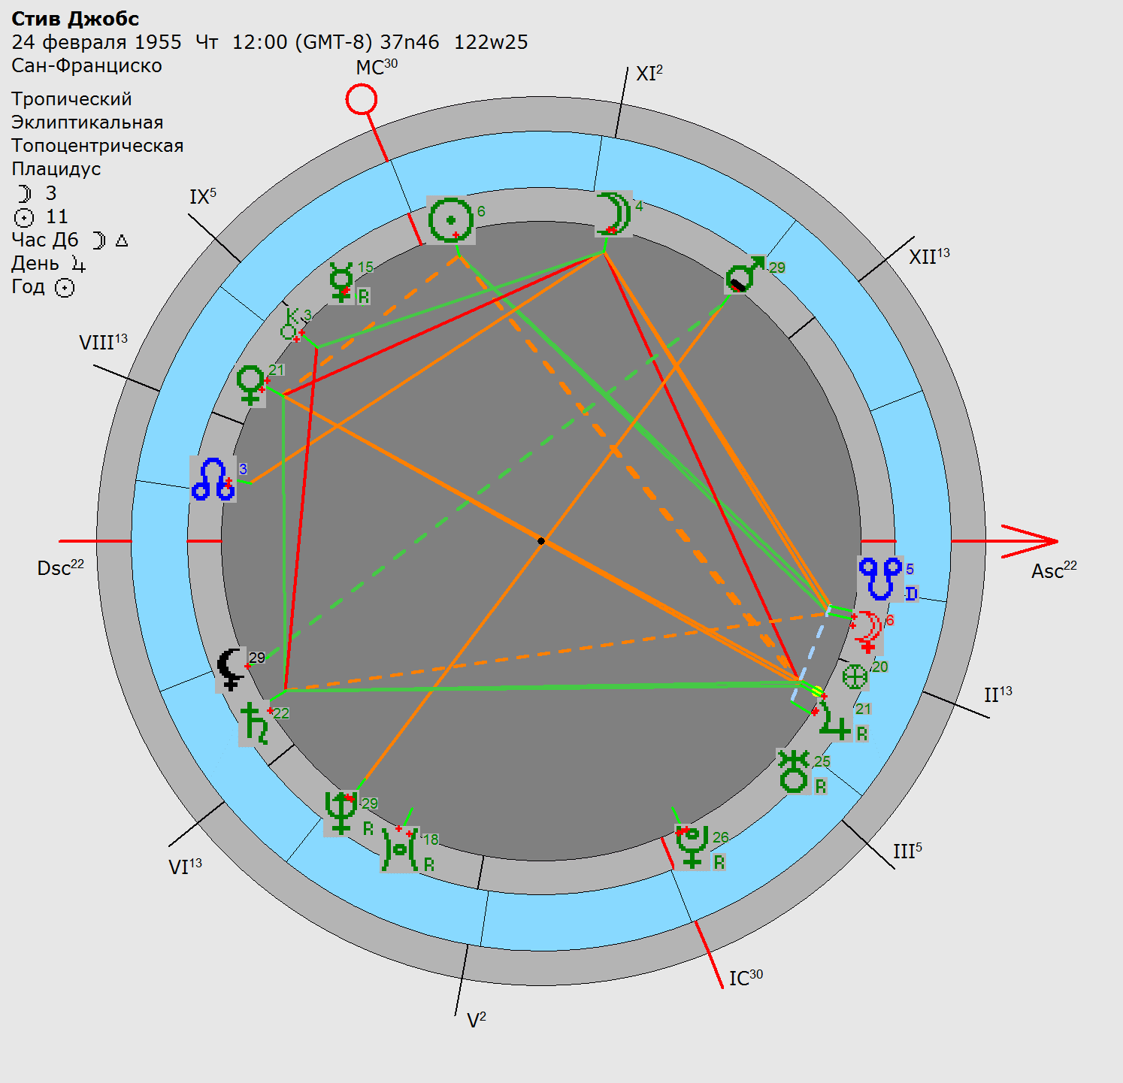
Task: Click the Chiron symbol at 3 degrees
Action: click(x=292, y=324)
